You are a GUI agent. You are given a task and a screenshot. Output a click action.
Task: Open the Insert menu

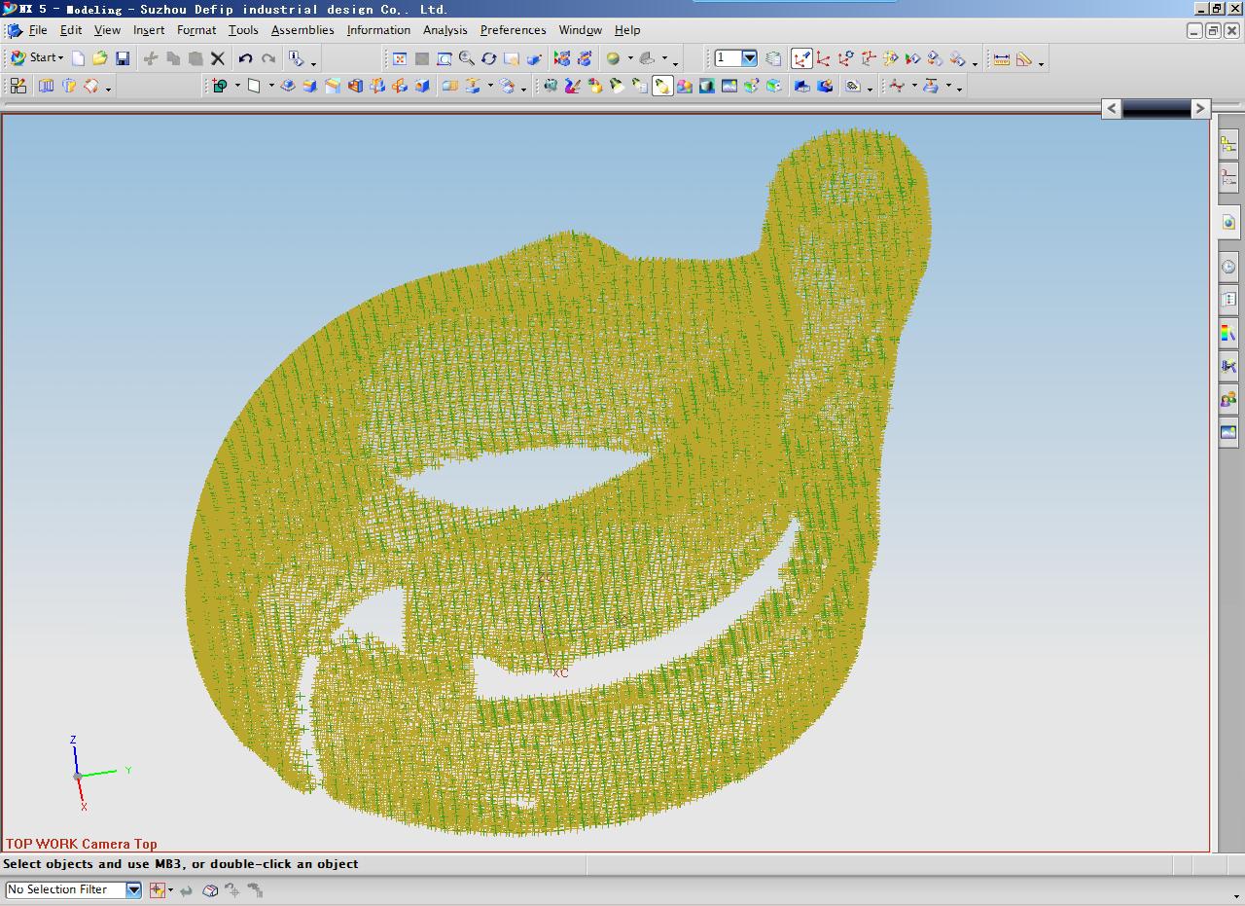click(x=149, y=30)
